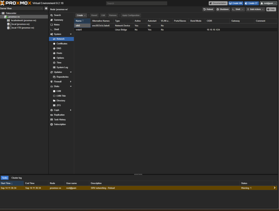279x211 pixels.
Task: Open Hosts menu item
Action: [x=61, y=53]
